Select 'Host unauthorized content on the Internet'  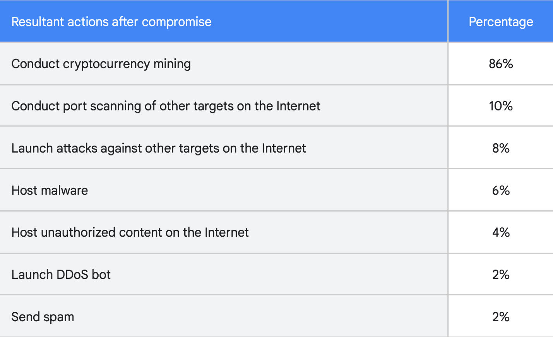pos(130,232)
